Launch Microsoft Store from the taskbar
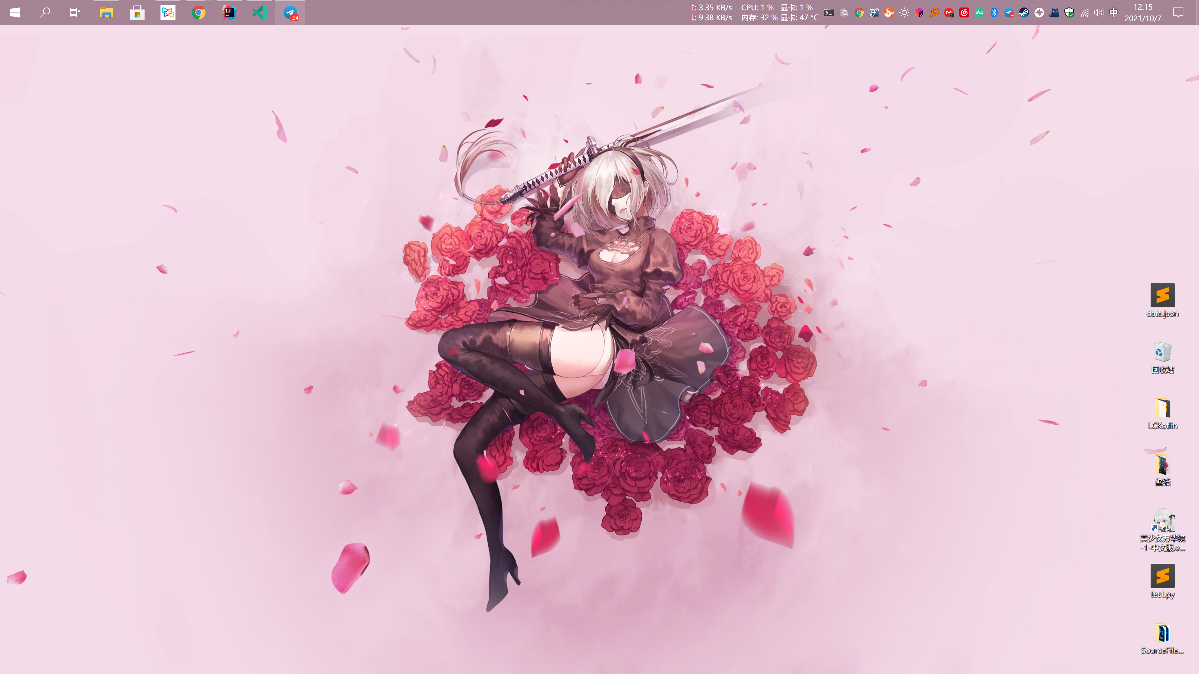 137,12
